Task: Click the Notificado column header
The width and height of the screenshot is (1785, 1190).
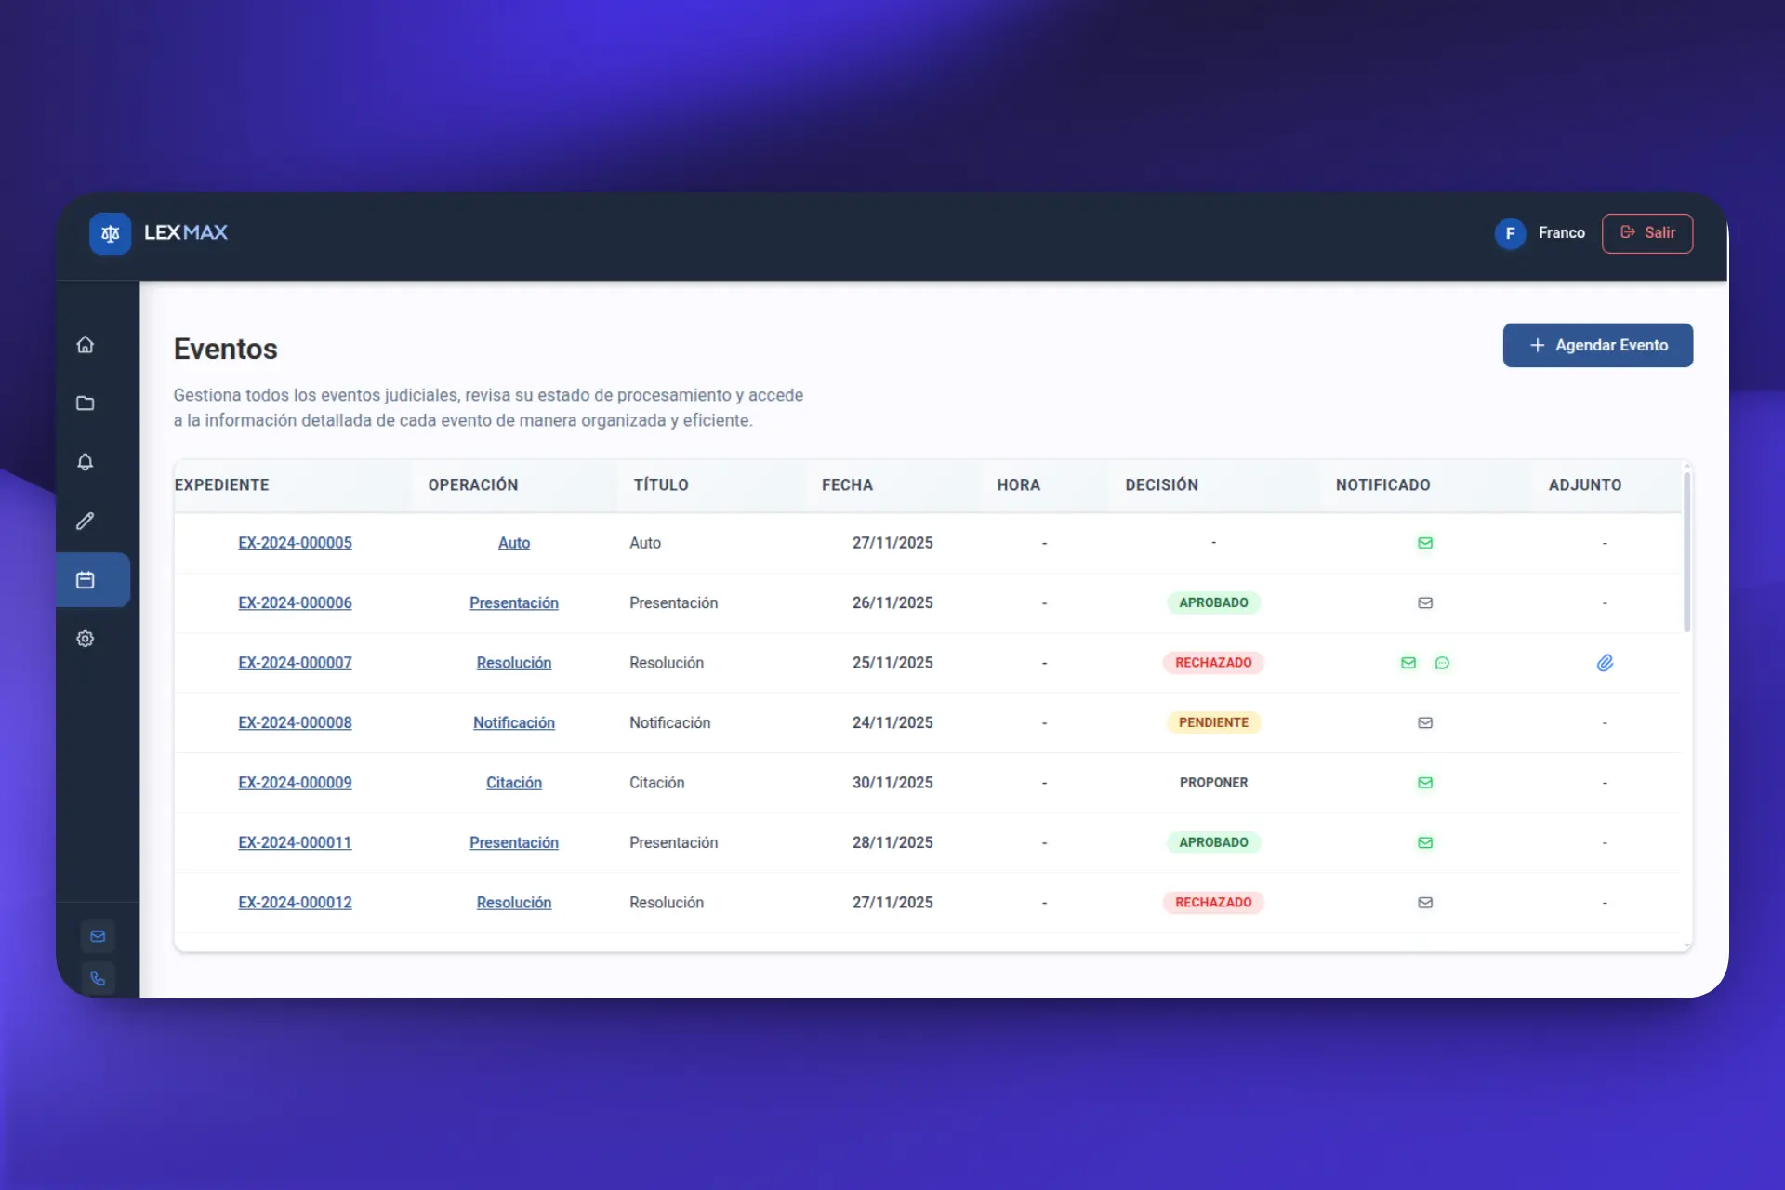Action: click(1383, 485)
